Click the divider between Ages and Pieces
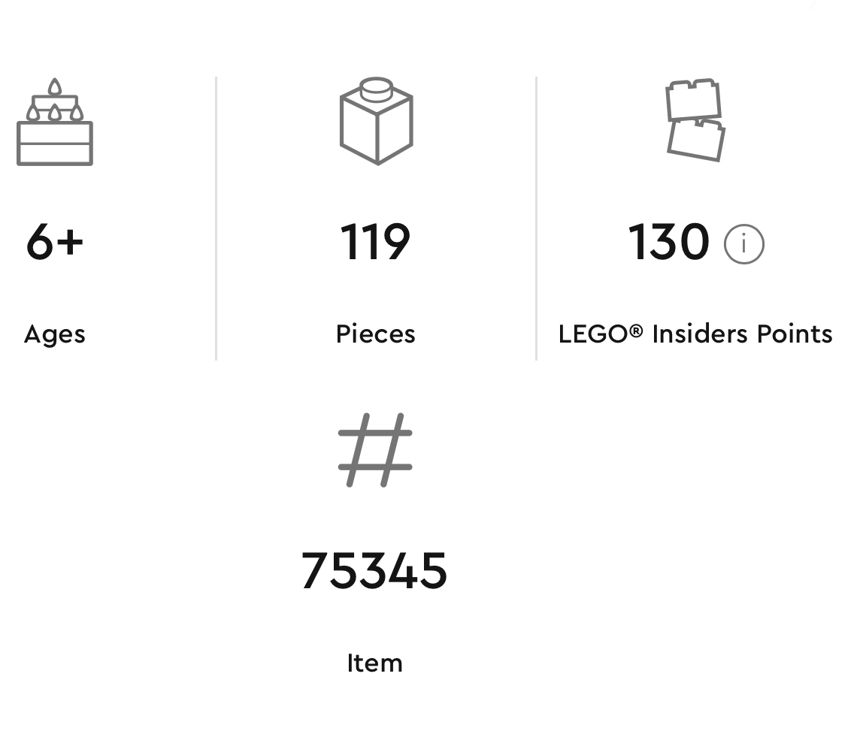Image resolution: width=860 pixels, height=737 pixels. point(216,219)
